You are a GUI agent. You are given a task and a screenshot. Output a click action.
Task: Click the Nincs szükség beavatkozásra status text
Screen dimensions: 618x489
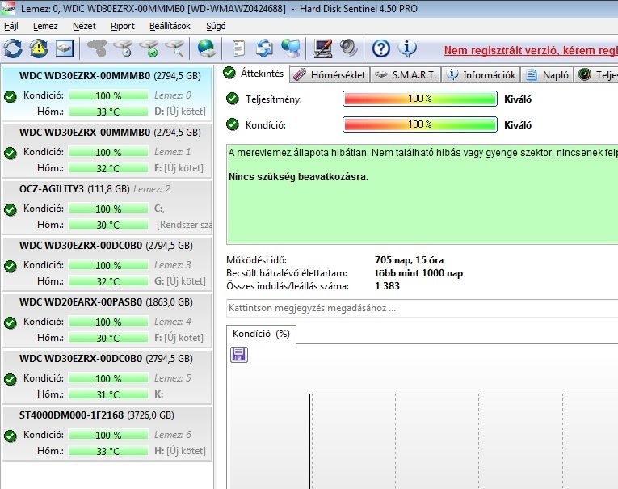point(298,177)
